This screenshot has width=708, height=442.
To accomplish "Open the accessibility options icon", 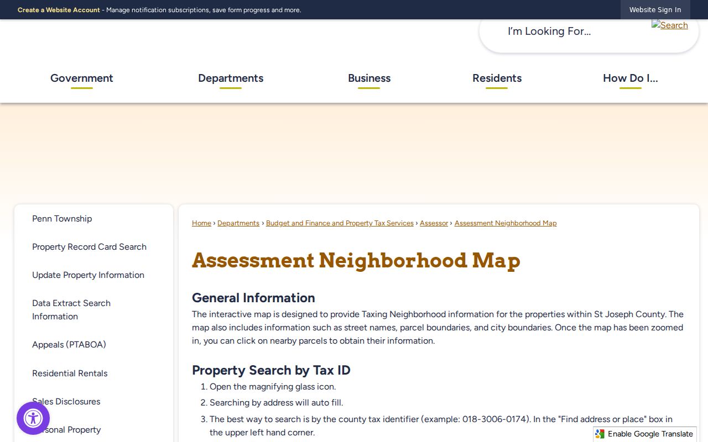I will (33, 418).
